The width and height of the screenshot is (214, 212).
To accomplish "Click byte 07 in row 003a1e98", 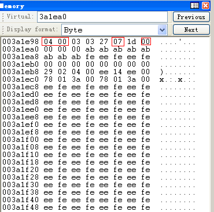I will coord(117,42).
